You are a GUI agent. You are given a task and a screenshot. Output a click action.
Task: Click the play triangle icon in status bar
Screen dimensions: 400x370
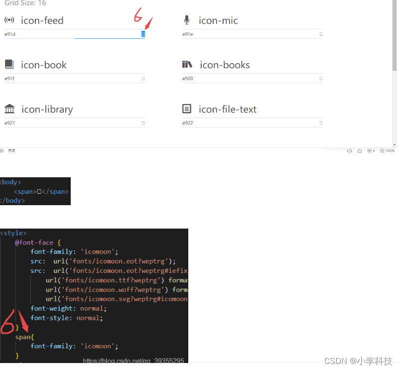[x=2, y=151]
